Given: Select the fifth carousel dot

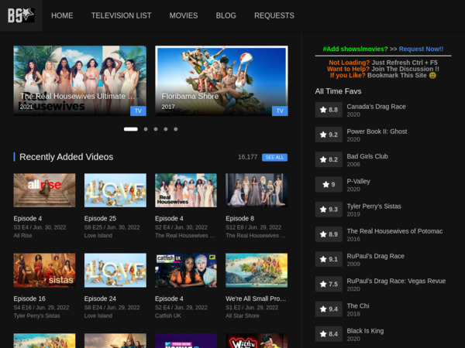Looking at the screenshot, I should pyautogui.click(x=176, y=129).
